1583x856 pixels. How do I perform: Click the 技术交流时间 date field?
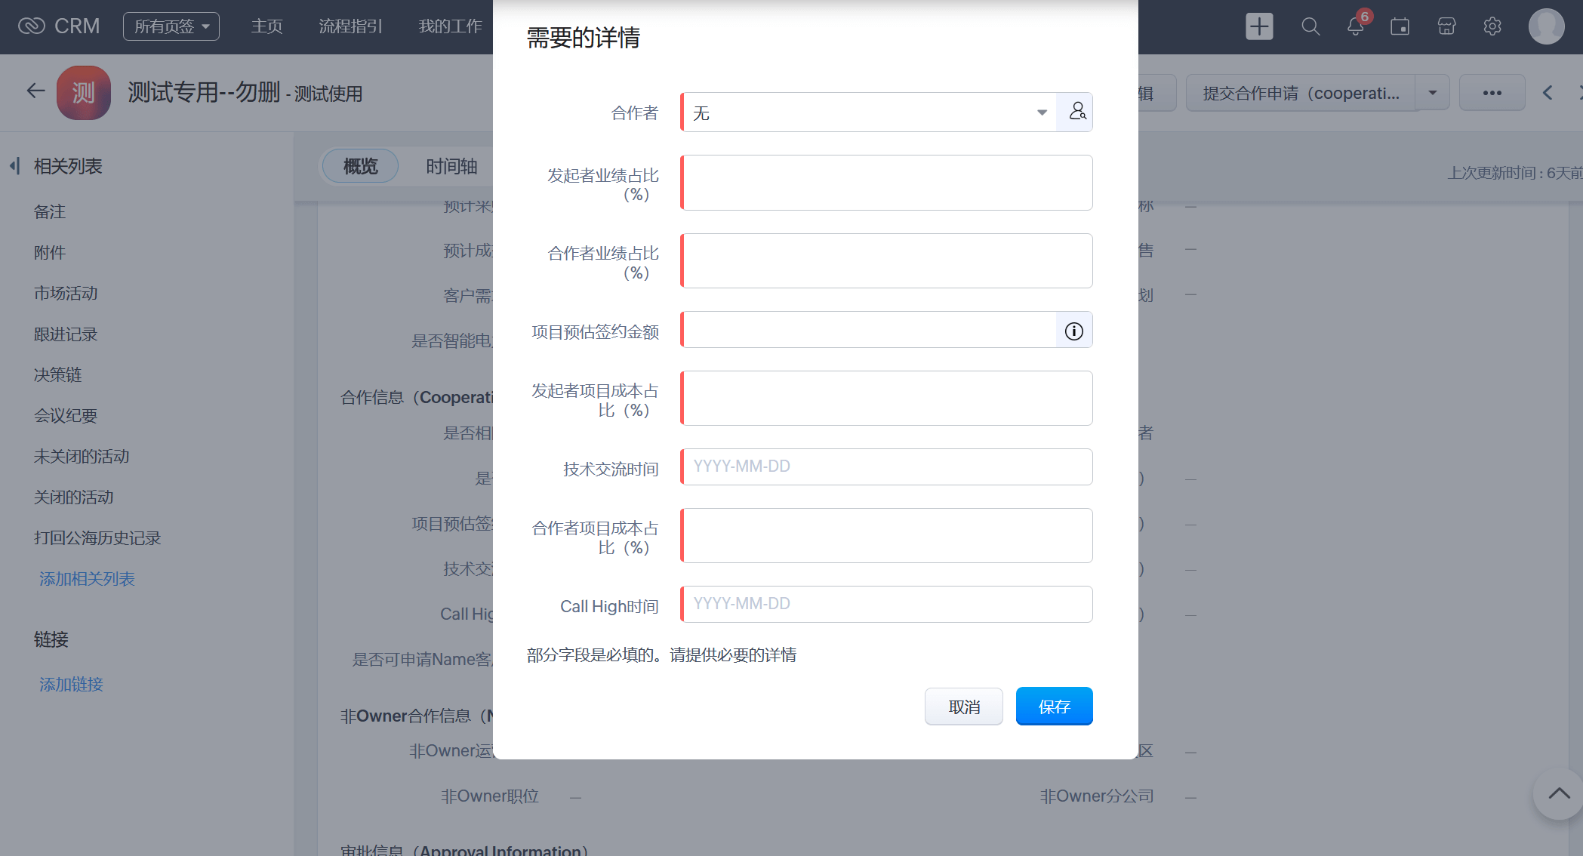pos(886,466)
